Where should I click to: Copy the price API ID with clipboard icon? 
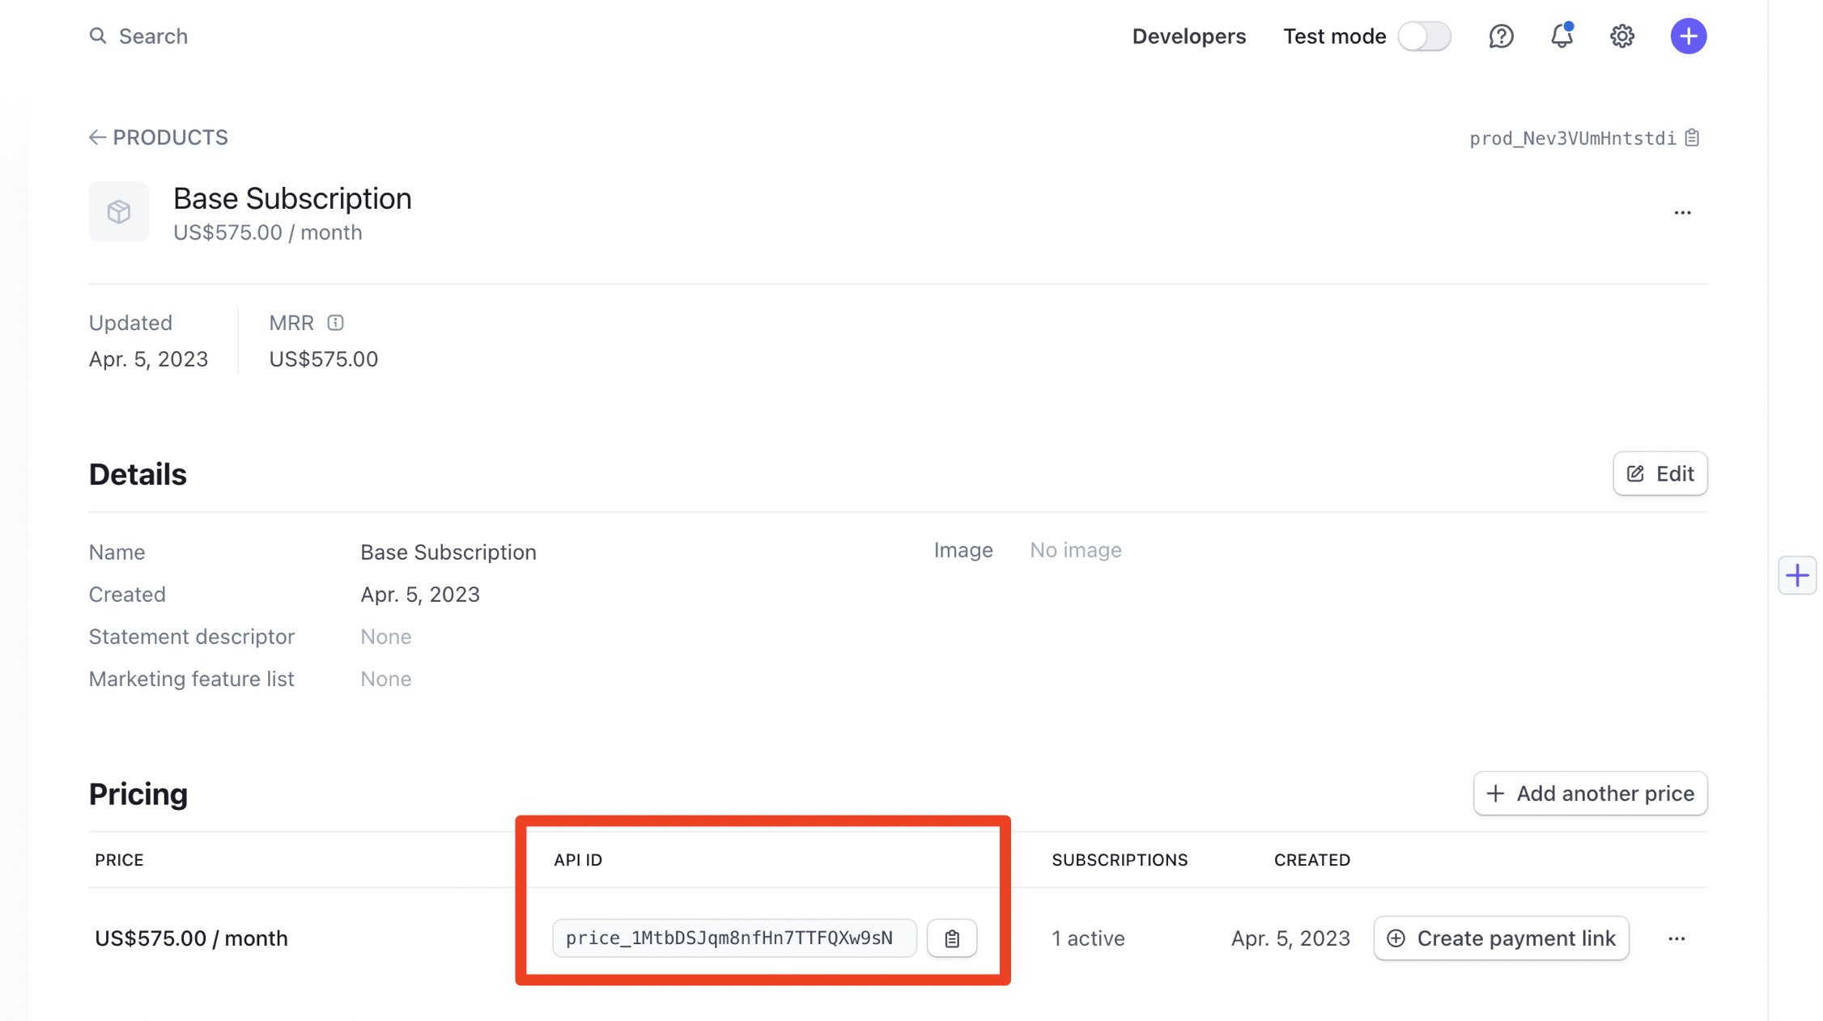click(x=952, y=938)
